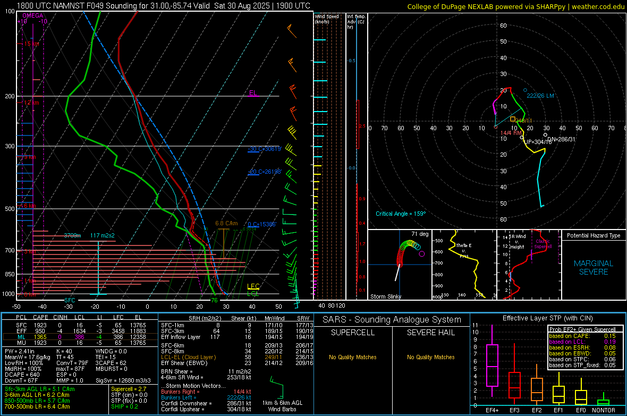Select the SFC-1km shear row
Viewport: 627px width, 416px height.
point(237,325)
